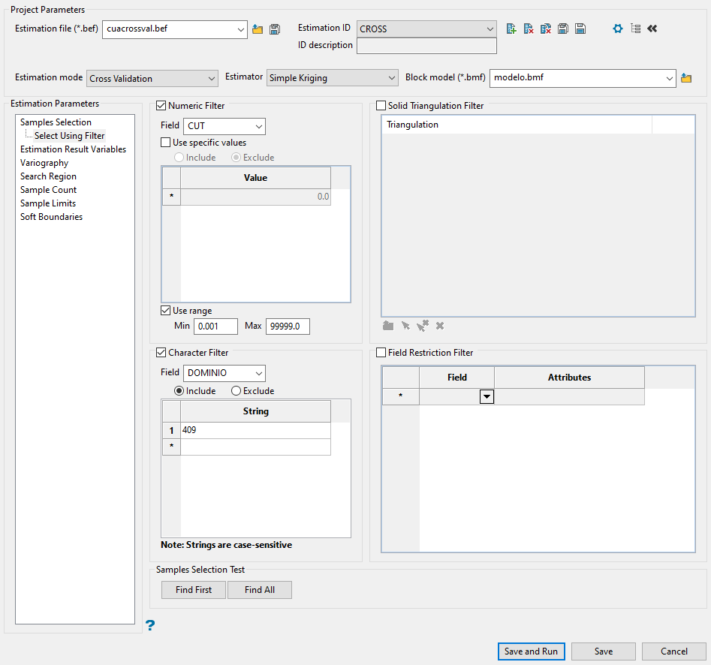Click the ID description text field
Screen dimensions: 711x665
[426, 47]
